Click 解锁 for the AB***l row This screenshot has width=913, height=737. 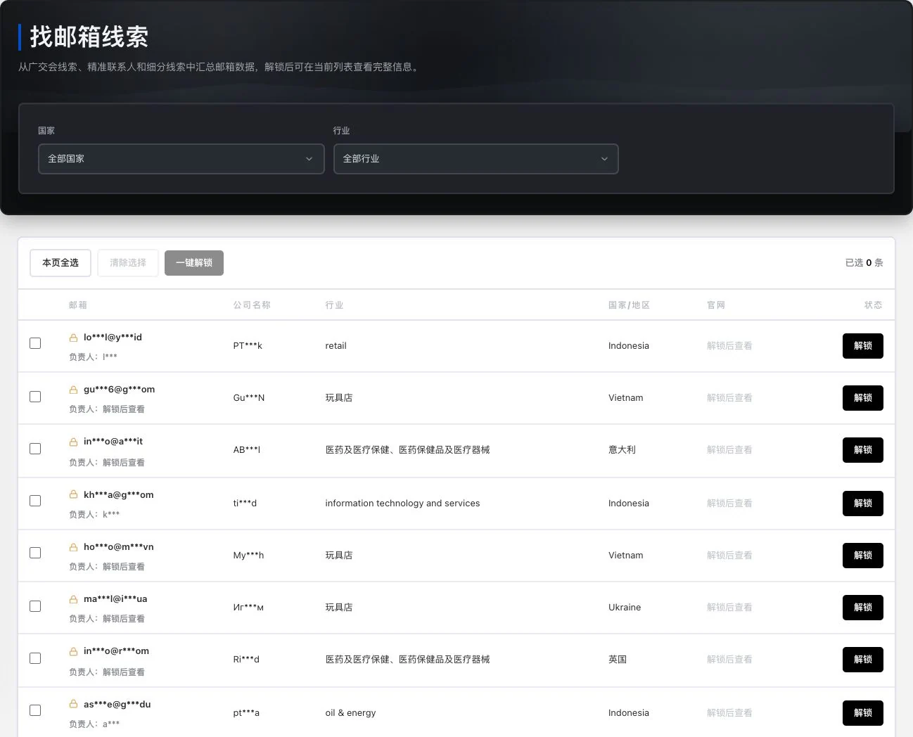coord(863,450)
